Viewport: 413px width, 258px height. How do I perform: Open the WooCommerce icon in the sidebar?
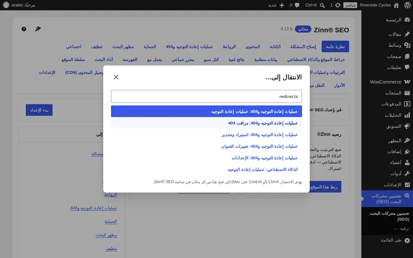(x=407, y=82)
